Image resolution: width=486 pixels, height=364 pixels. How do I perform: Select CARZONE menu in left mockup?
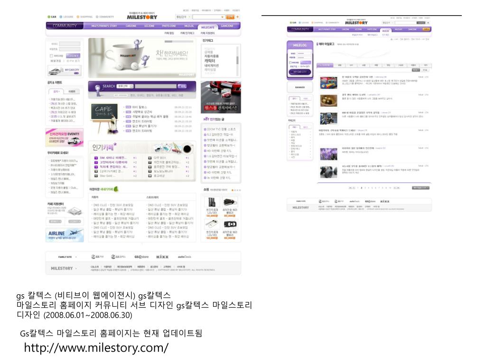pyautogui.click(x=131, y=26)
